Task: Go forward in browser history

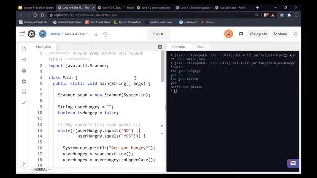Action: pos(28,15)
